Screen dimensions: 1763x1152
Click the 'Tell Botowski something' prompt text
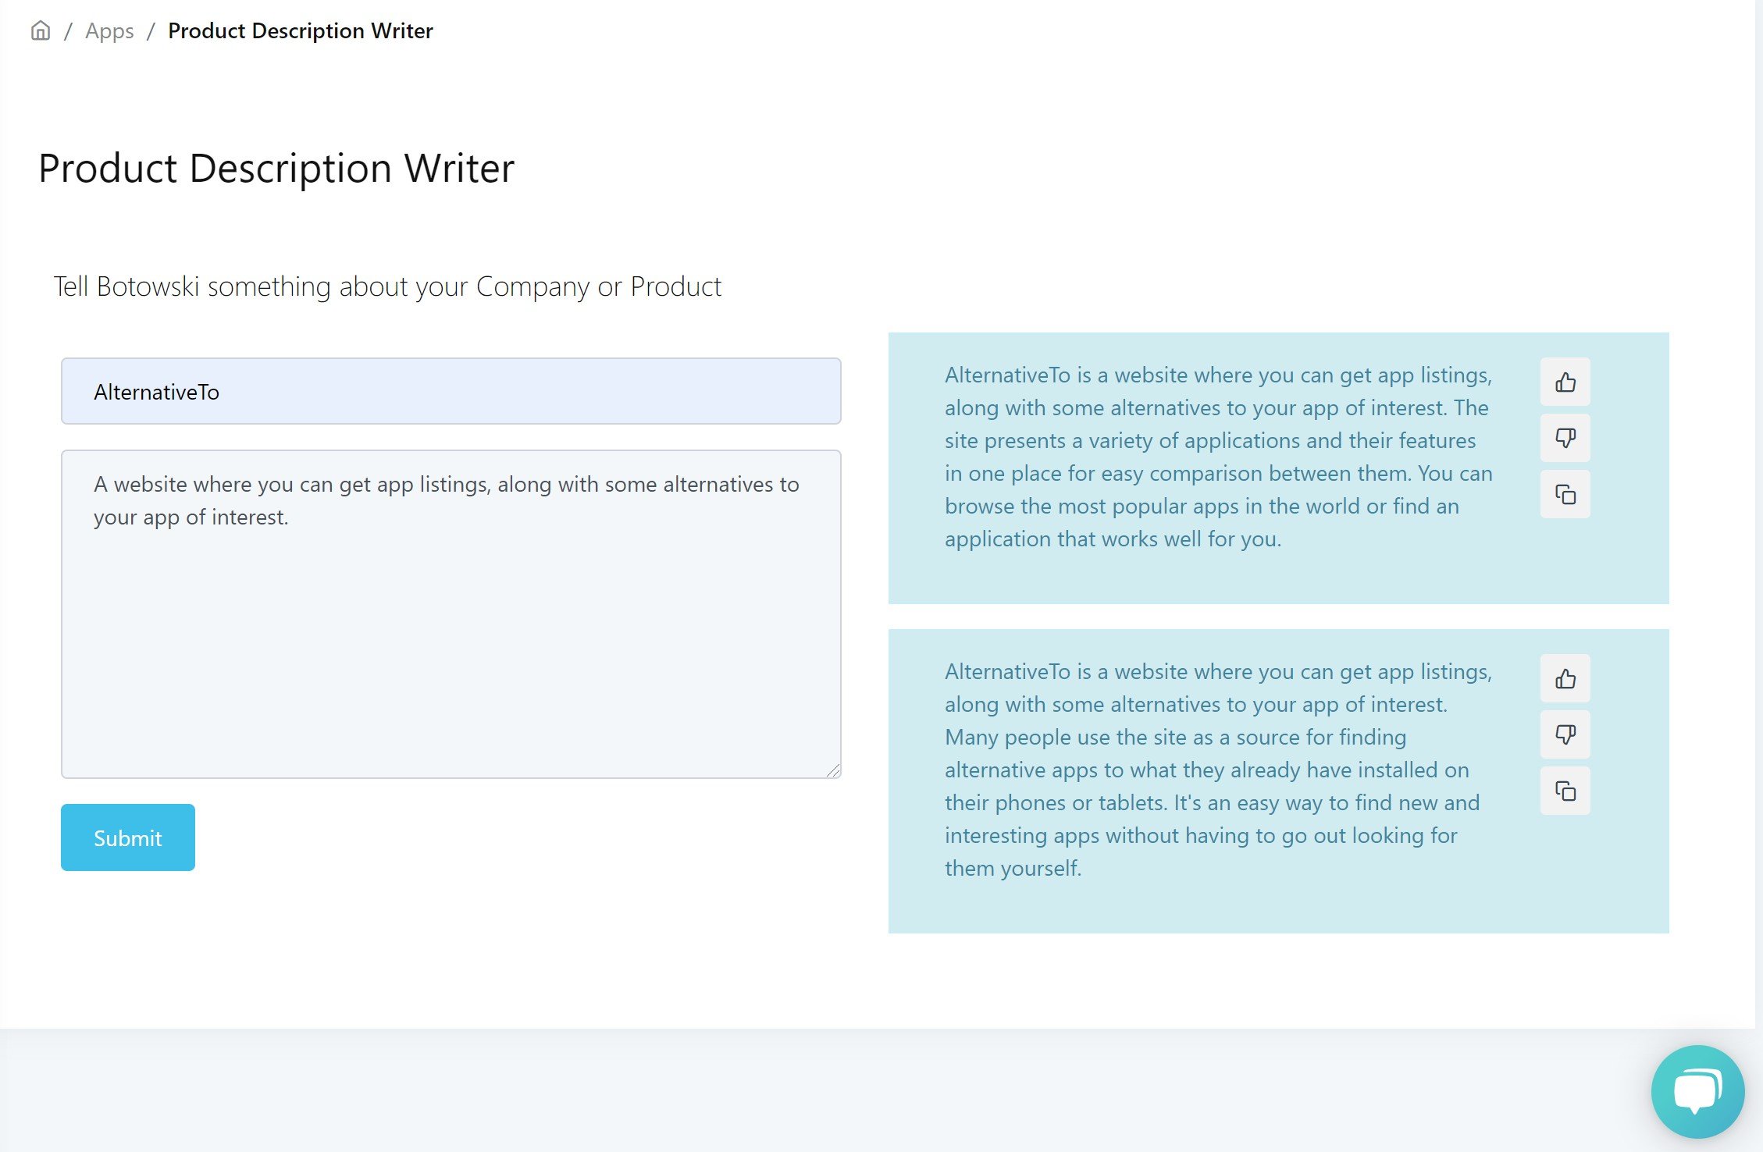tap(387, 286)
